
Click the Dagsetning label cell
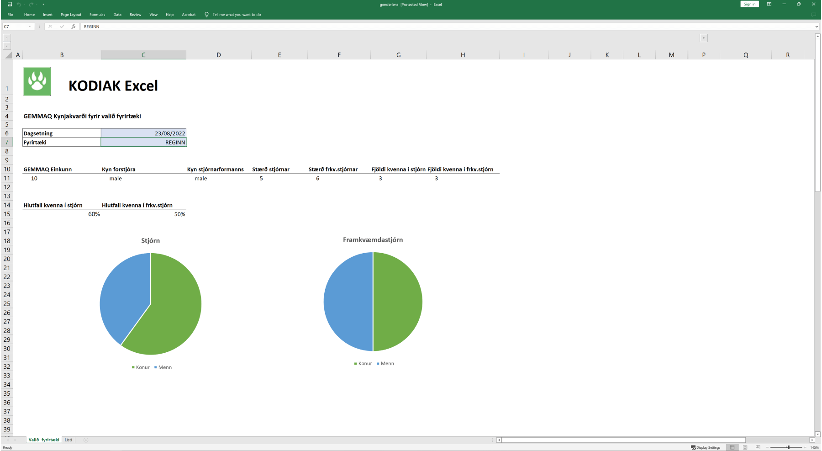point(62,133)
